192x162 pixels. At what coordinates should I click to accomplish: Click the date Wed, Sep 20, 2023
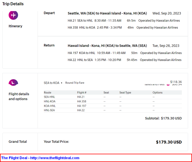click(x=167, y=13)
